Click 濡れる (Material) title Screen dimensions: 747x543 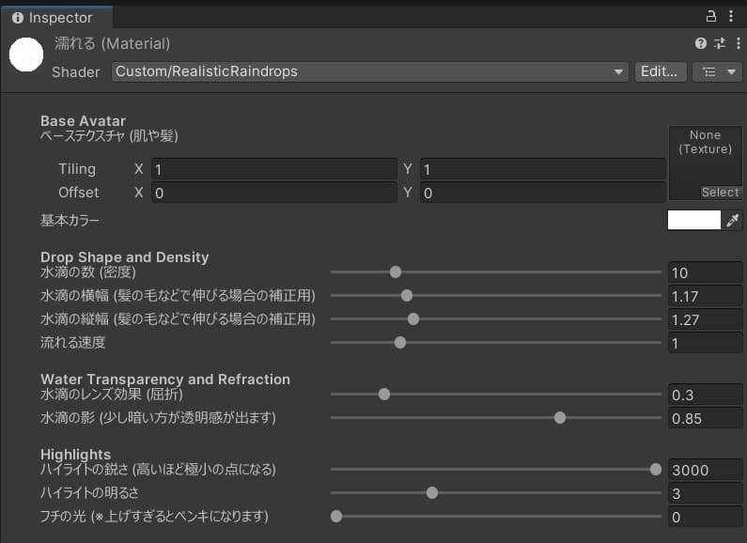(112, 44)
